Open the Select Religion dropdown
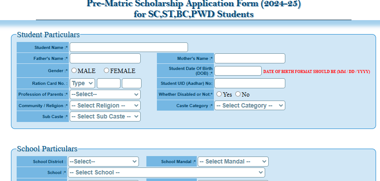 pos(105,105)
